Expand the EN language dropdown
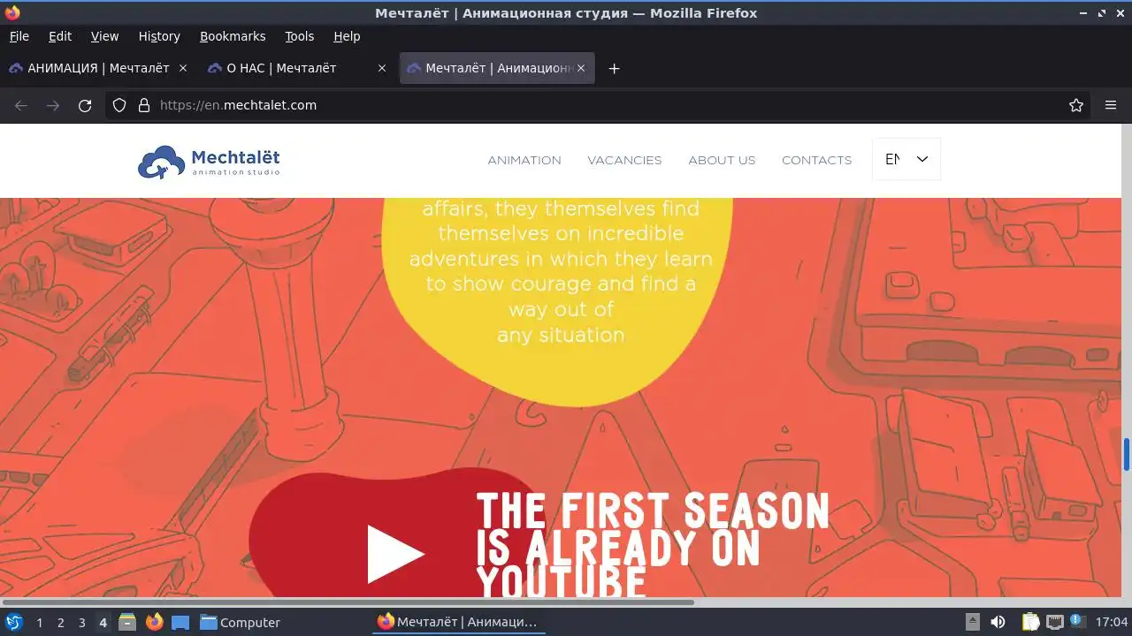Viewport: 1132px width, 636px height. tap(906, 159)
